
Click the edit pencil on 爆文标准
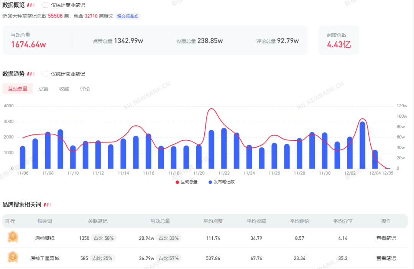tap(136, 16)
